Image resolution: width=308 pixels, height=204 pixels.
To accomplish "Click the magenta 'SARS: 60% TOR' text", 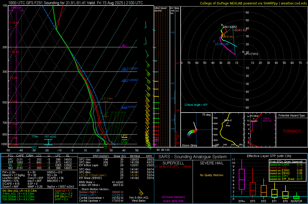I will pos(173,201).
